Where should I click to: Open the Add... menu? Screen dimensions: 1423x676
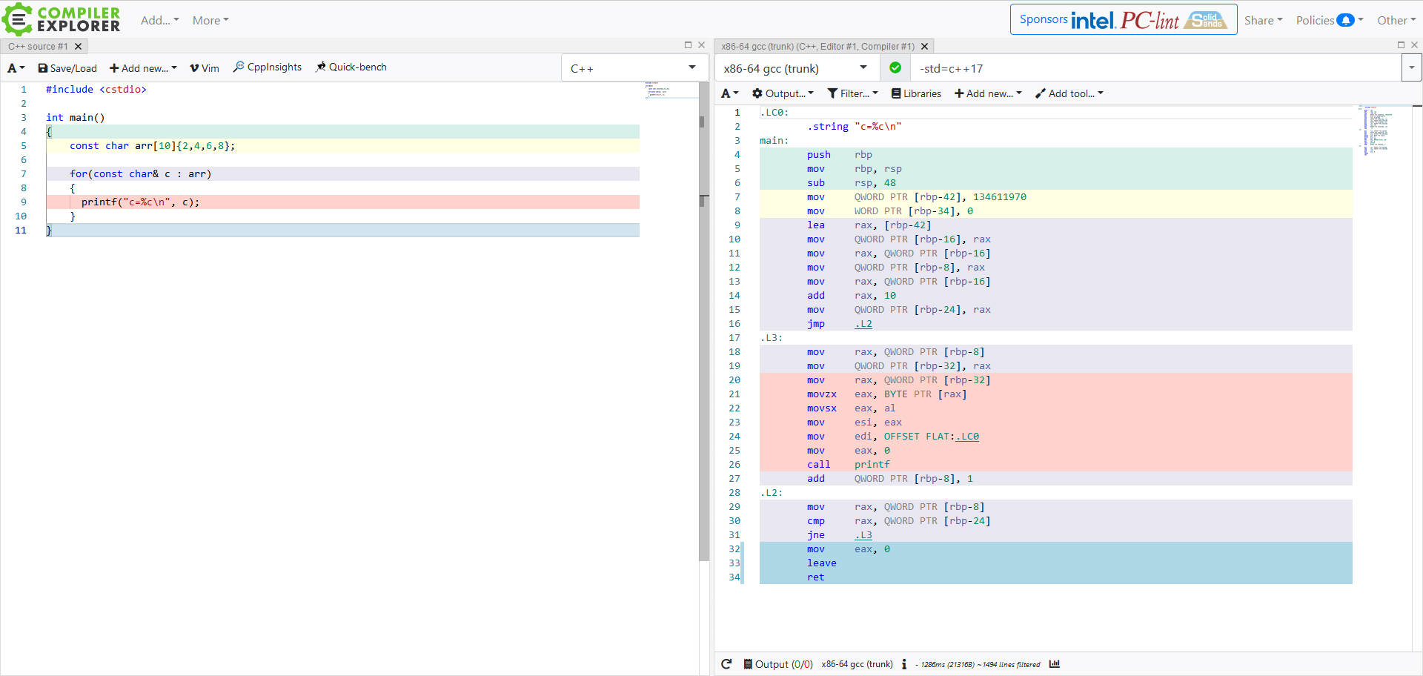click(159, 20)
